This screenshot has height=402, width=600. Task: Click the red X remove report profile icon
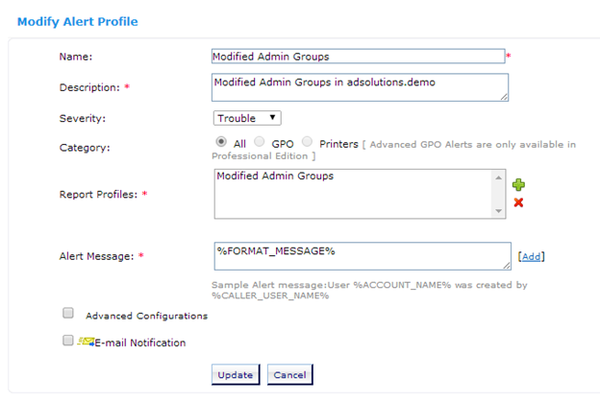pyautogui.click(x=518, y=202)
